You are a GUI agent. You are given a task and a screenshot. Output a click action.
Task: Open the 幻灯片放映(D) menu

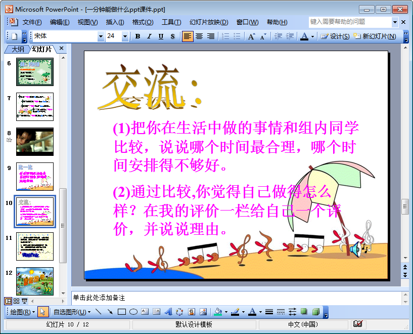(x=209, y=22)
